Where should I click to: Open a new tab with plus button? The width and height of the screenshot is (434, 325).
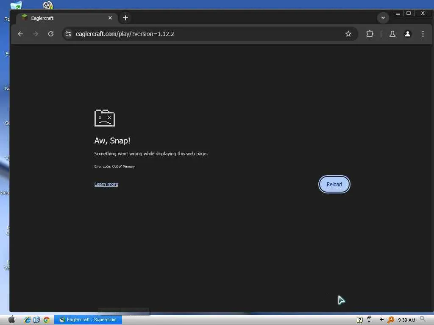125,18
